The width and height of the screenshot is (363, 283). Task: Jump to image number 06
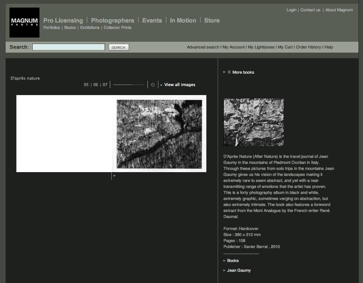point(96,85)
